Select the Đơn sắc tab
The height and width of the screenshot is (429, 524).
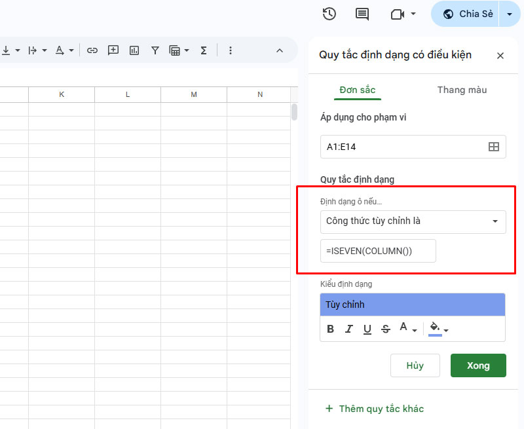(358, 90)
